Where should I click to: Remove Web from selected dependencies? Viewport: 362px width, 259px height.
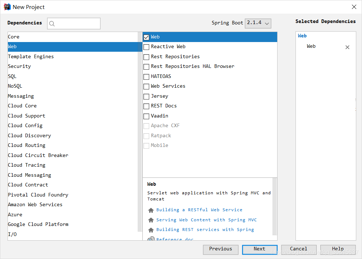coord(347,47)
